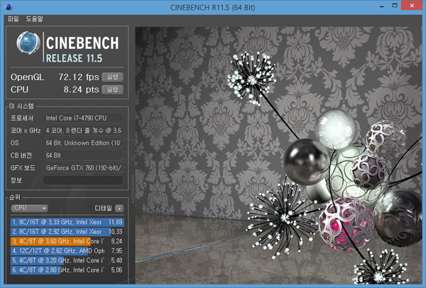Select ranking row 12C/12T @ 2.62 GHz AMD Opteron

click(67, 251)
